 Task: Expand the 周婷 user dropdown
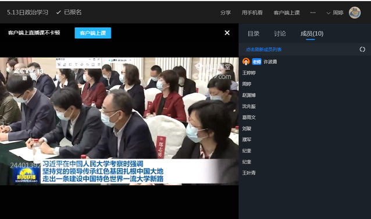[335, 13]
